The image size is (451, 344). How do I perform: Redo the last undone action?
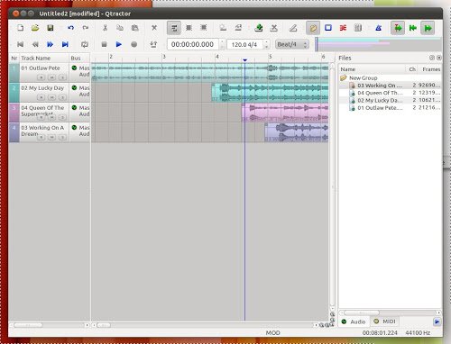(x=86, y=28)
